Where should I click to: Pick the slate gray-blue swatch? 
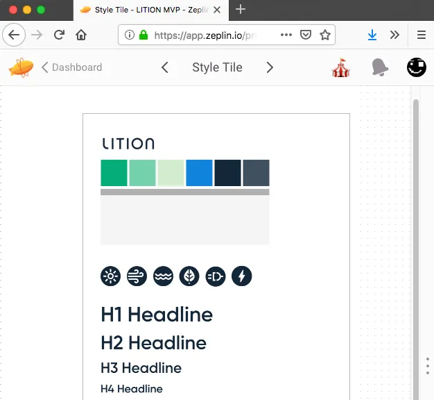point(256,173)
